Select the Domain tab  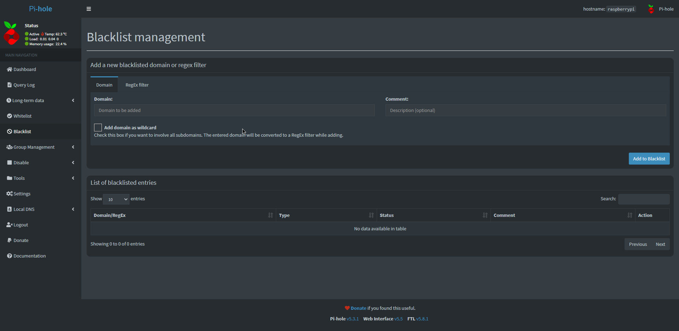[104, 85]
